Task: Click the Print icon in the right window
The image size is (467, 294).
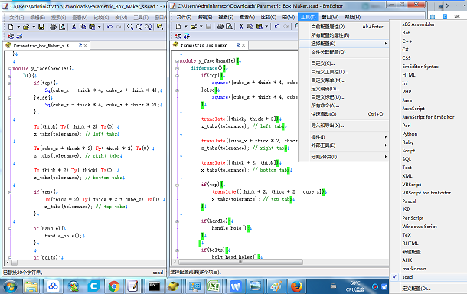Action: point(220,27)
